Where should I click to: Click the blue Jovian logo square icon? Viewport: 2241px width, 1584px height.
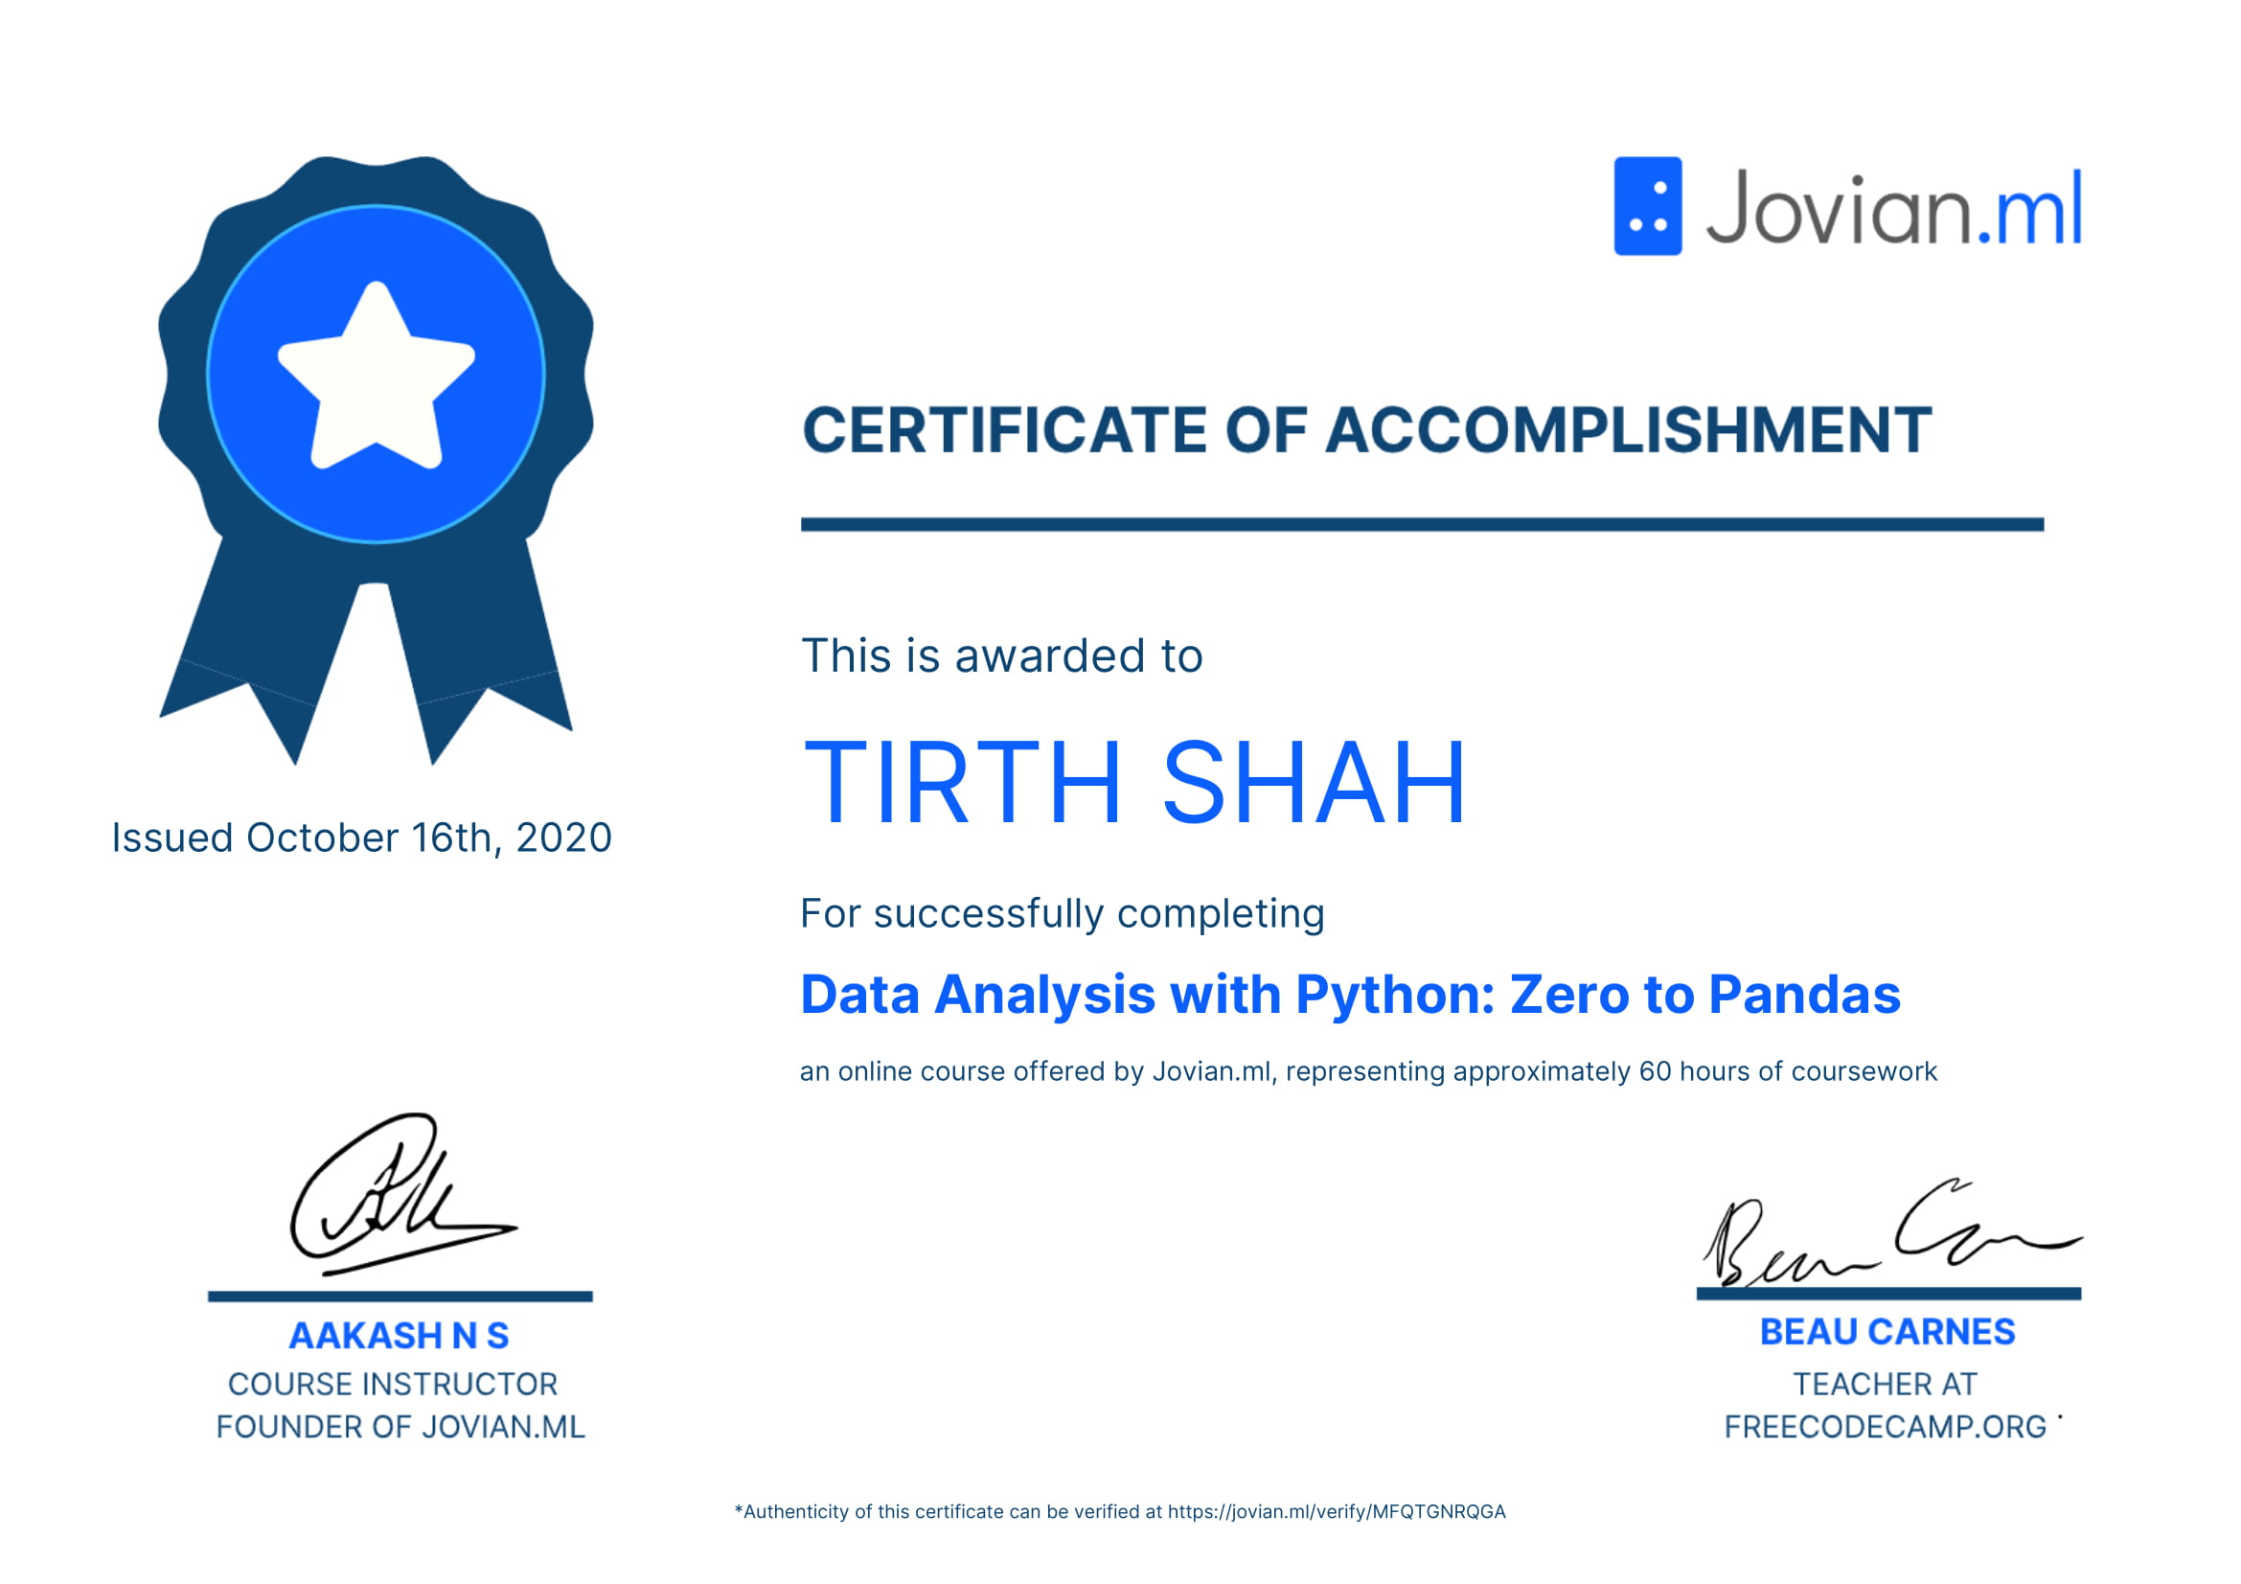(1647, 206)
